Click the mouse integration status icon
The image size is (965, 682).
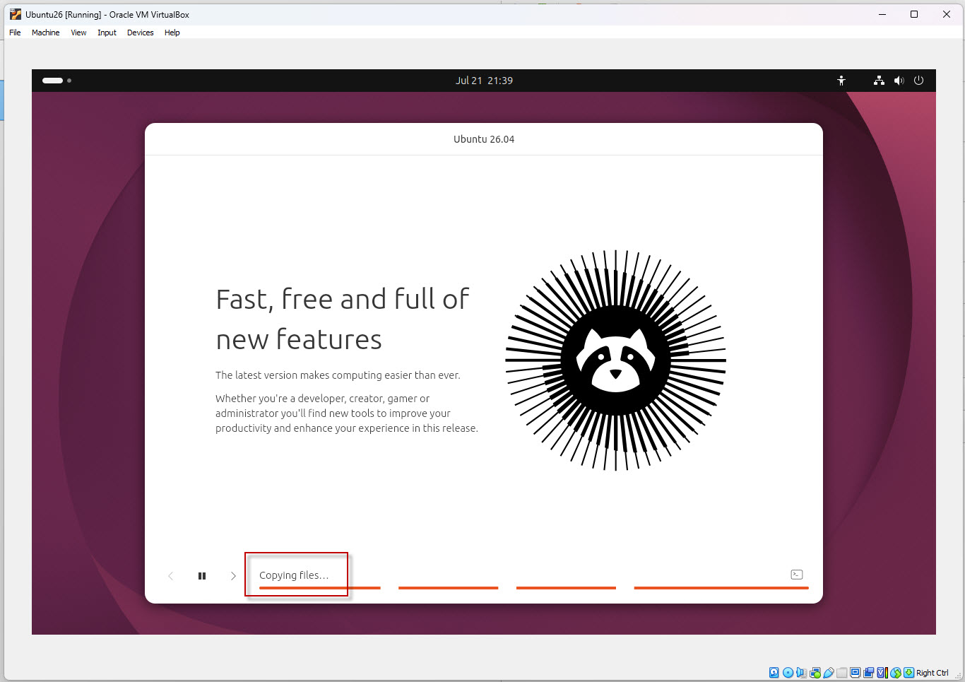click(x=896, y=673)
